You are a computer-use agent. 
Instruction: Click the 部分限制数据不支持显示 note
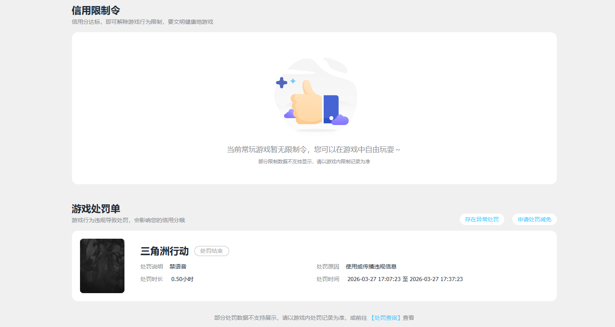coord(314,162)
